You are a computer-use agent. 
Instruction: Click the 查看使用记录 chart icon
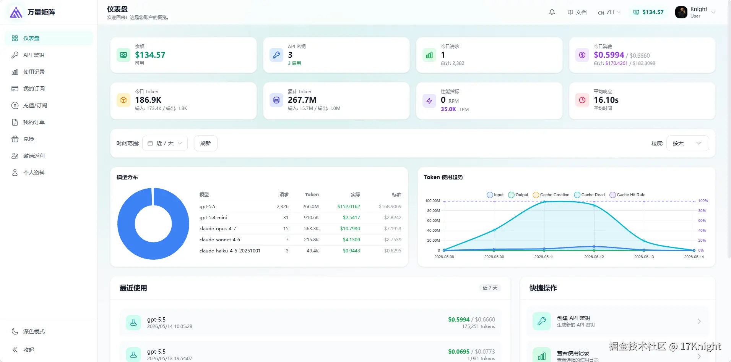(x=542, y=355)
